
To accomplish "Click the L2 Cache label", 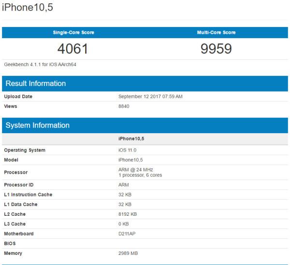I will [15, 214].
